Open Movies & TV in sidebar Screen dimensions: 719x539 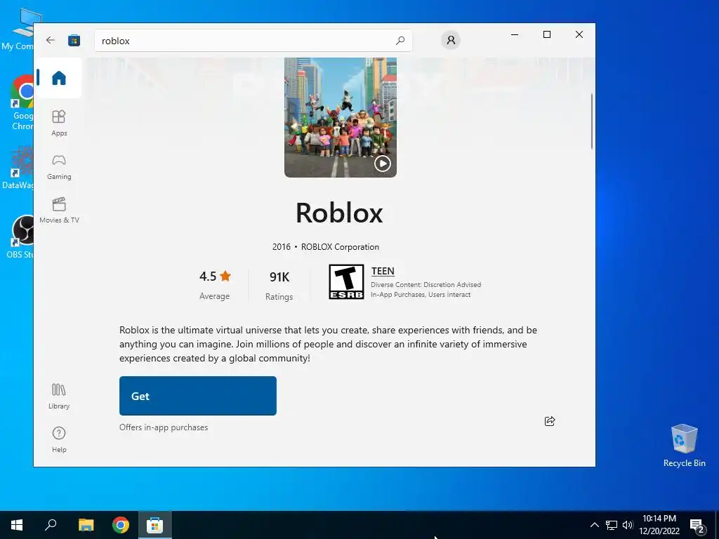click(x=59, y=211)
